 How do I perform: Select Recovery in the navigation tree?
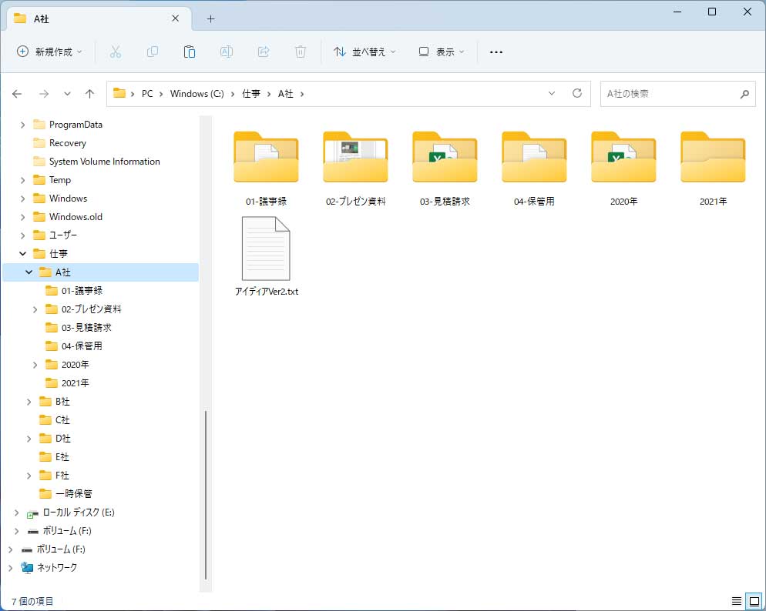(x=67, y=143)
